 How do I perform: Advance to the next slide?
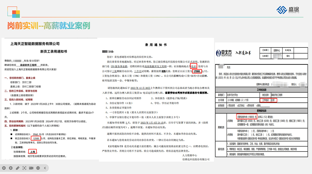[11, 168]
